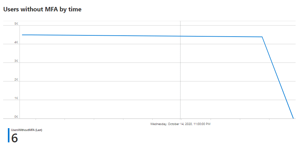
Task: Click the point where the line starts dropping
Action: click(262, 37)
